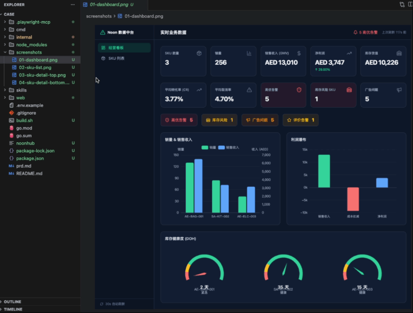Expand the .playwright-mcp folder

(x=5, y=22)
